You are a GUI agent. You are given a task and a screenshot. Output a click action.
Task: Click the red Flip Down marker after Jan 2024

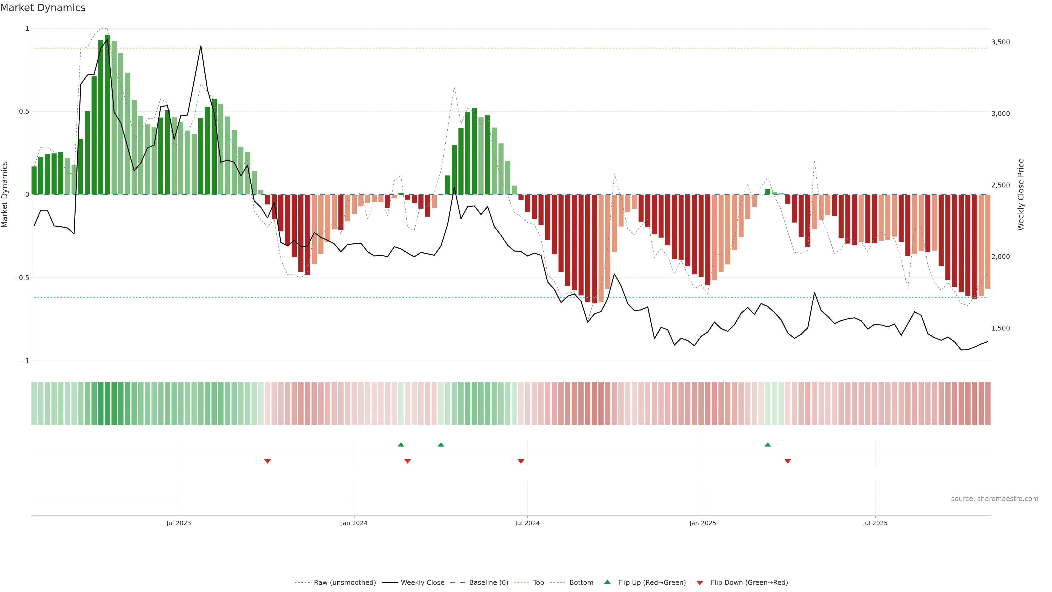(x=407, y=461)
